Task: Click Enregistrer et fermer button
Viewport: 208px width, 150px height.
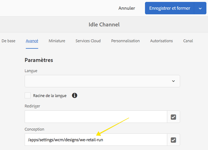Action: pyautogui.click(x=170, y=8)
